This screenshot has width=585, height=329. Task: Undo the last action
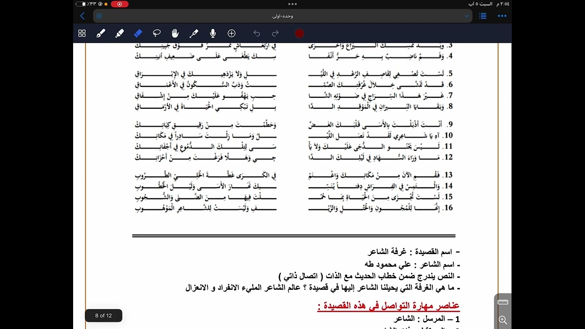256,33
